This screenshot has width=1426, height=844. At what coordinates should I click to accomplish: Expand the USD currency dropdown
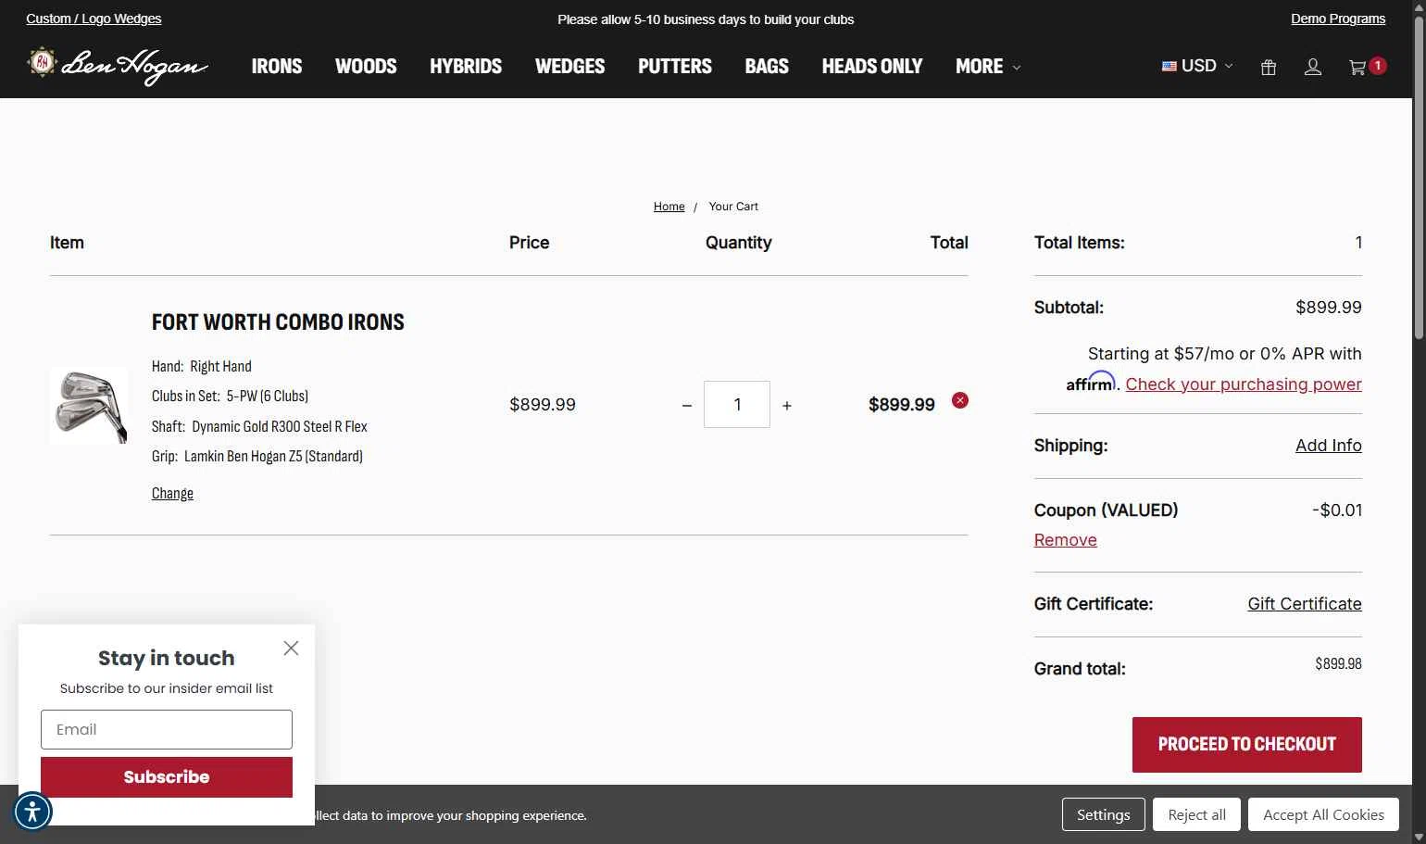(1197, 66)
